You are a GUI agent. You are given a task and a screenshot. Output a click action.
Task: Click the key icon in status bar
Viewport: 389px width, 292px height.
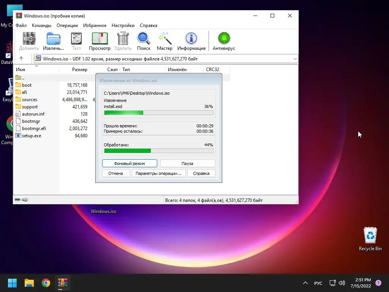pyautogui.click(x=25, y=200)
